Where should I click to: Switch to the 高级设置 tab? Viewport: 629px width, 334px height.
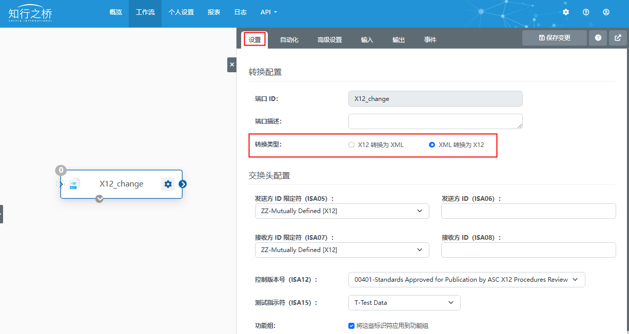point(329,40)
